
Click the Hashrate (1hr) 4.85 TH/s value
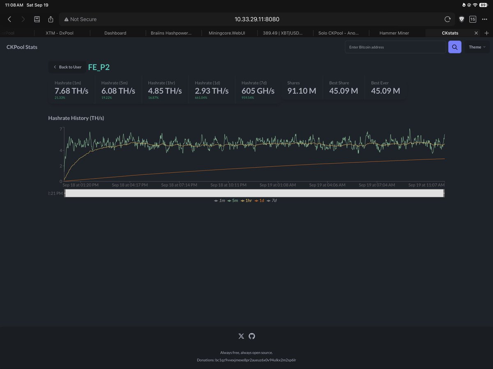[165, 91]
